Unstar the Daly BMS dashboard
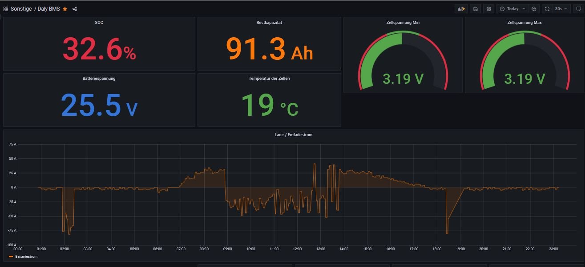The width and height of the screenshot is (585, 267). (65, 9)
